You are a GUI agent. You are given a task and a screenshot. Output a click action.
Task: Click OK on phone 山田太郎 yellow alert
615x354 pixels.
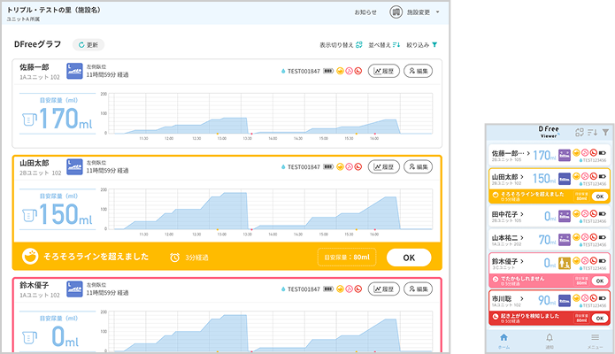[600, 196]
